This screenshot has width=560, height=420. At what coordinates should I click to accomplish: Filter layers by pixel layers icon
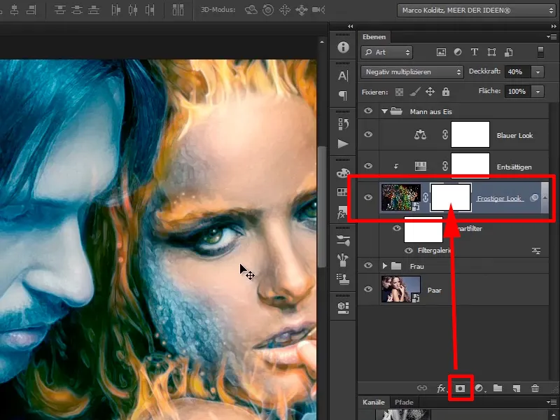pyautogui.click(x=441, y=52)
